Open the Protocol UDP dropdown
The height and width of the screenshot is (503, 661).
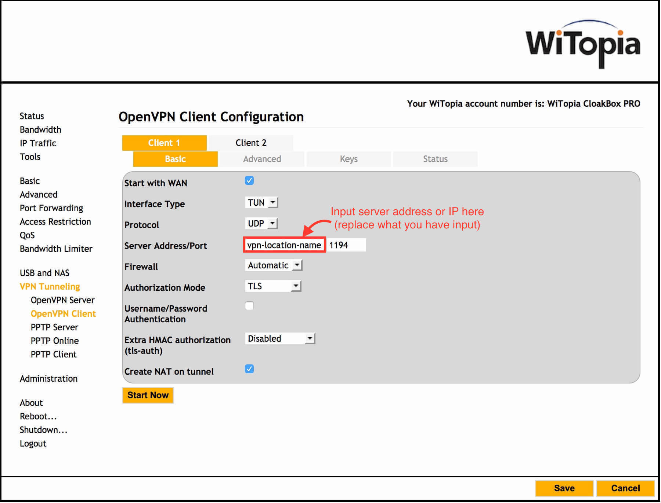click(261, 223)
